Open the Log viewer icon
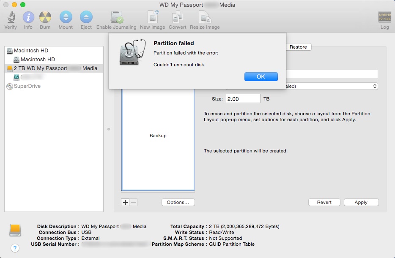Screen dimensions: 395x258 (384, 18)
